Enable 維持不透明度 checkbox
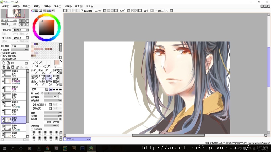The width and height of the screenshot is (271, 152). 45,122
